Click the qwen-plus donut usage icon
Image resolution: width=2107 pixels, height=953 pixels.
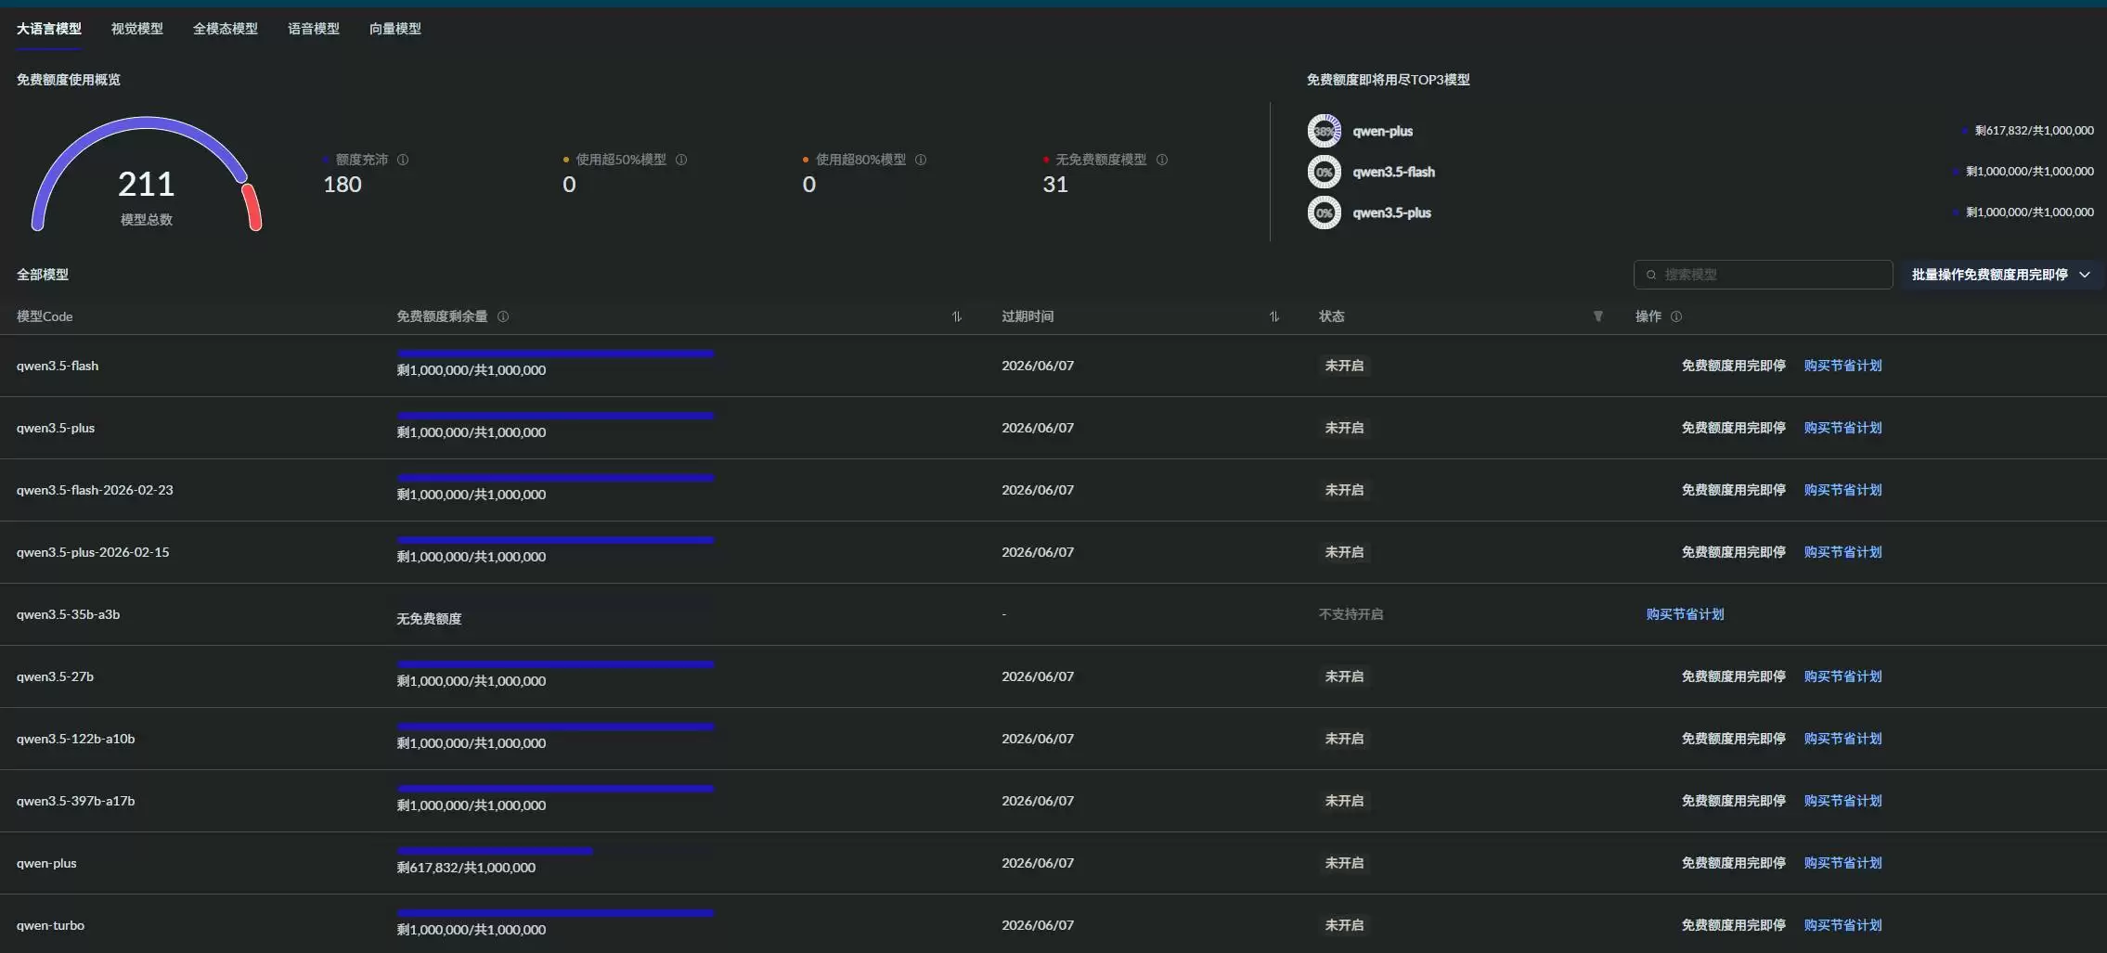1325,131
